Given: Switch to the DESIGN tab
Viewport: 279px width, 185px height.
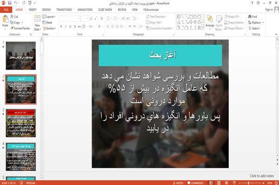Looking at the screenshot, I should pos(46,10).
